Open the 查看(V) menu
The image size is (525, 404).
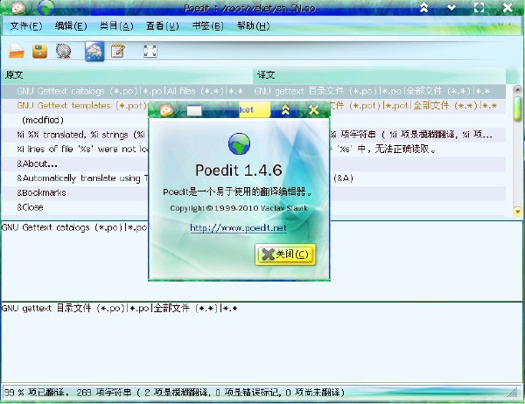tap(162, 25)
